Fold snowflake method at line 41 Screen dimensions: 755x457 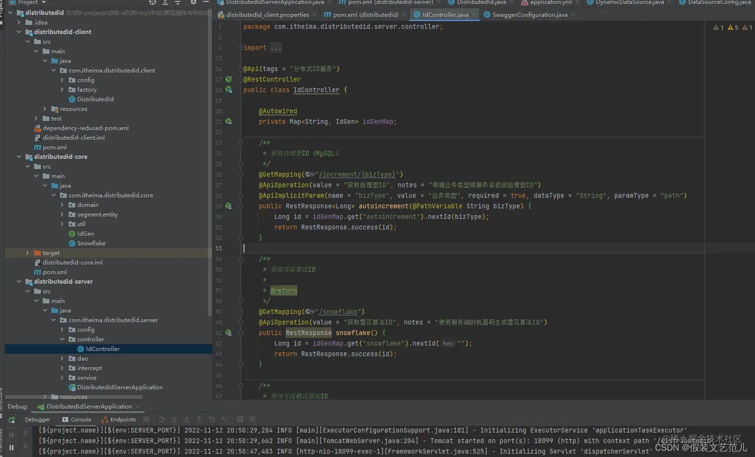241,333
